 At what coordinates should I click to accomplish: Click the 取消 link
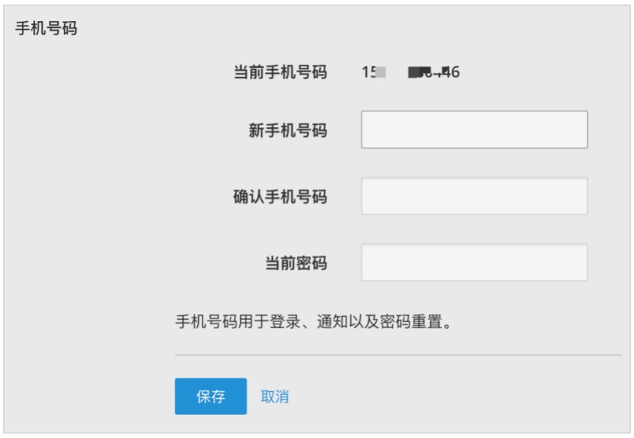click(x=274, y=397)
